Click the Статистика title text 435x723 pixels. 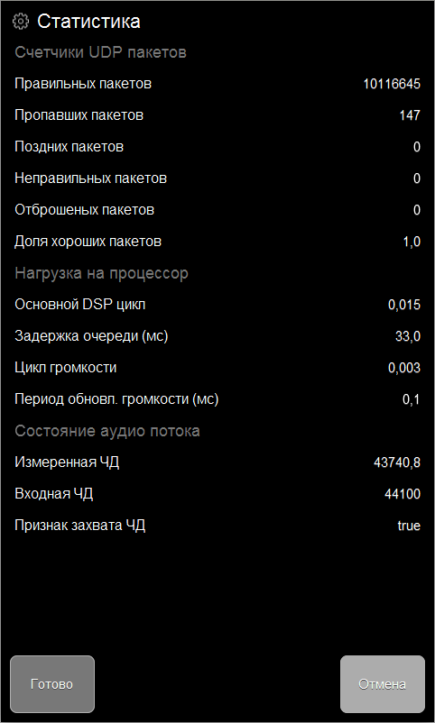click(x=88, y=22)
